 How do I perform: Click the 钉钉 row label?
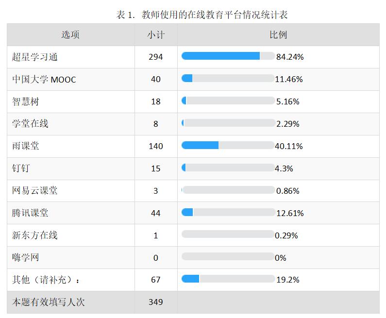[x=21, y=168]
